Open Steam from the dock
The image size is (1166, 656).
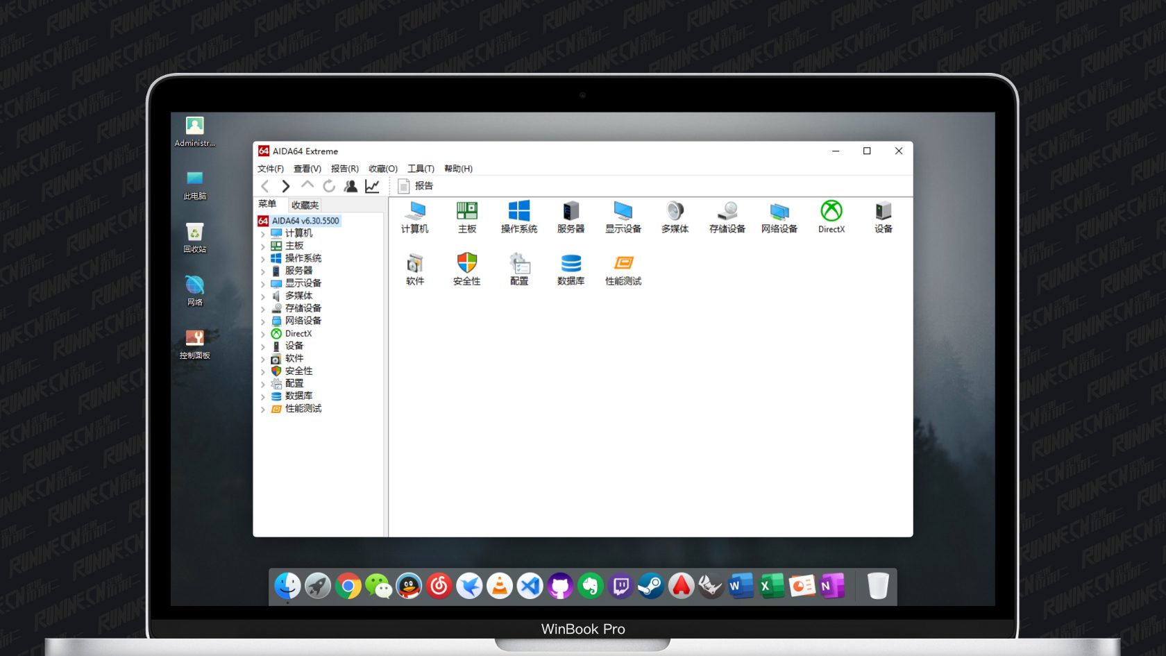coord(651,587)
